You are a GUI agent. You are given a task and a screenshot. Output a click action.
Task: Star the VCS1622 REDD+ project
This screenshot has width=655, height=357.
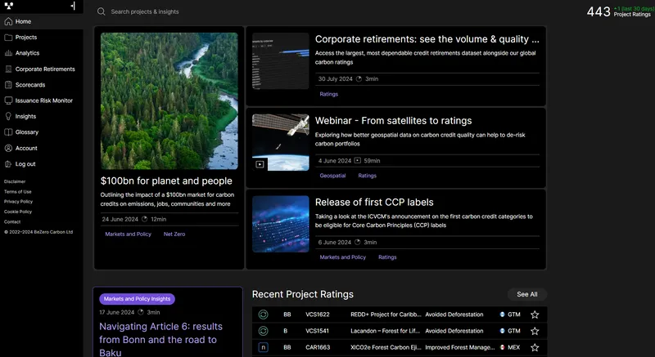tap(535, 315)
